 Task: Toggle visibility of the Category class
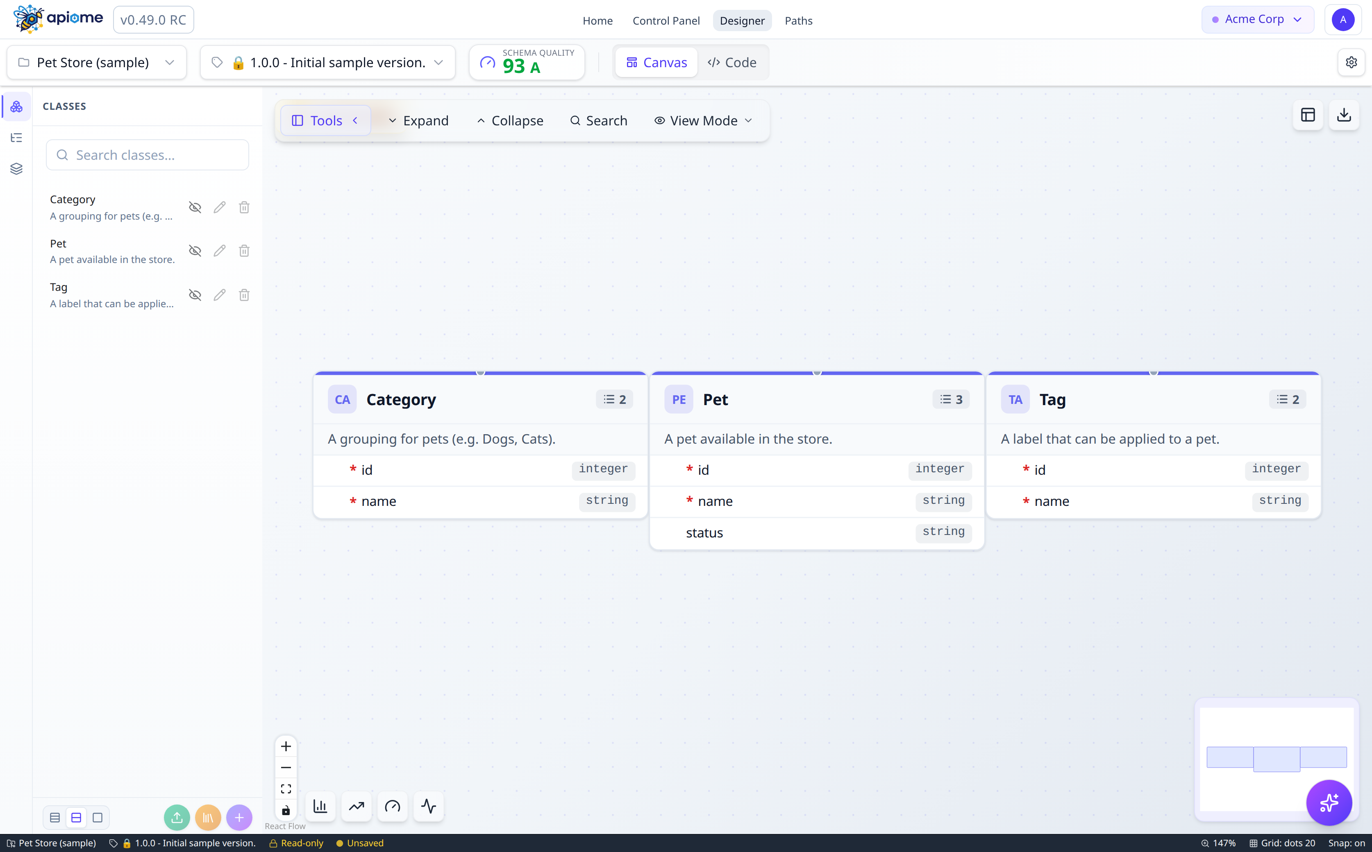coord(195,207)
